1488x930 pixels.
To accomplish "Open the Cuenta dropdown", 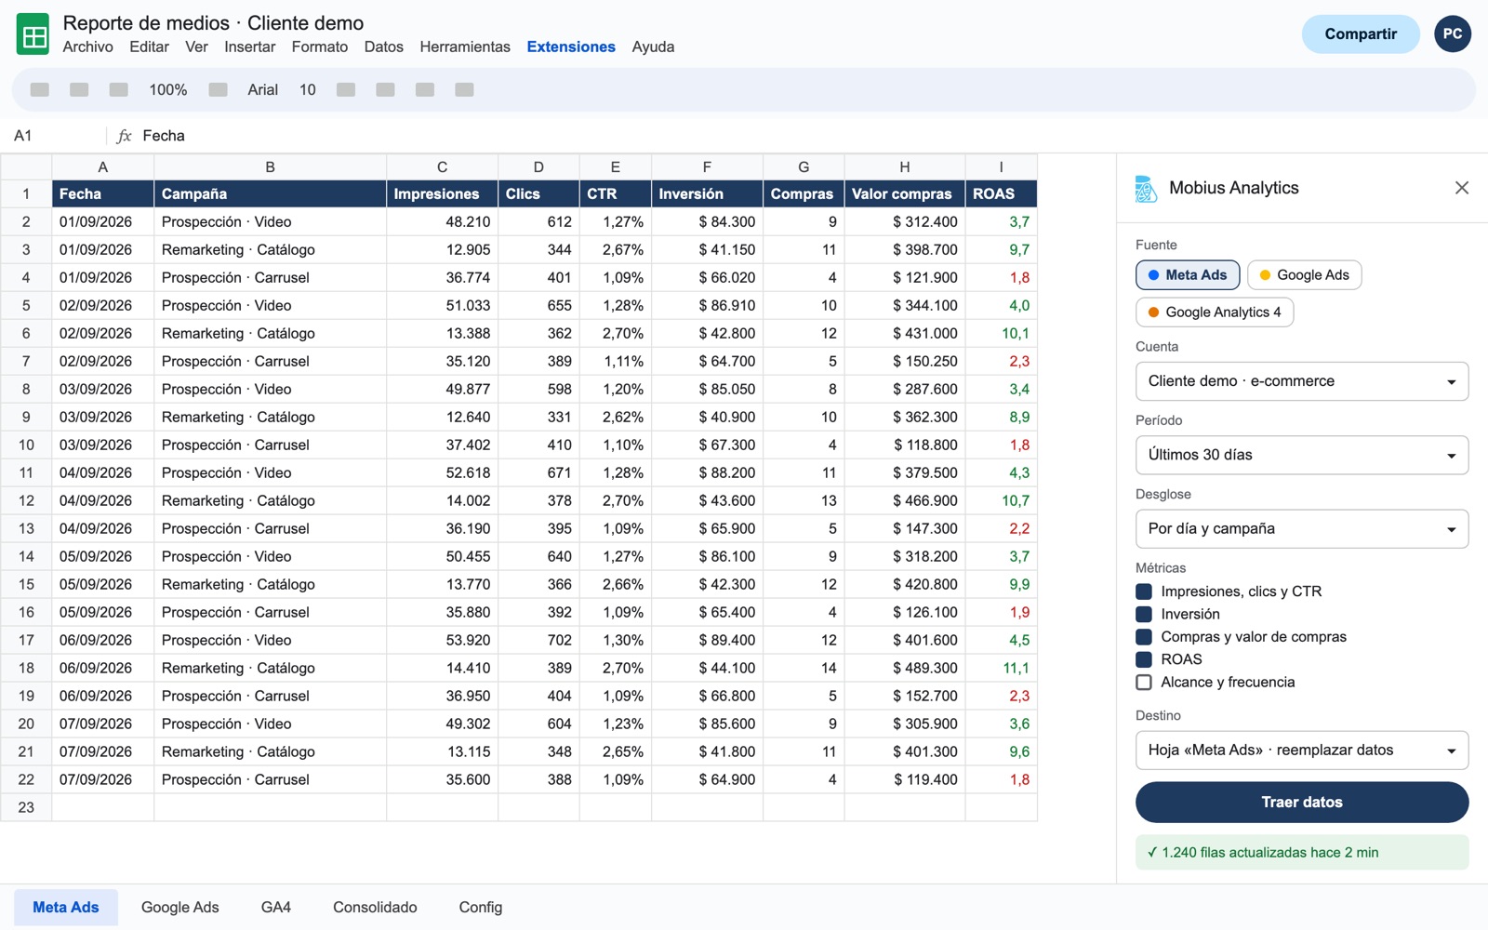I will click(1302, 381).
